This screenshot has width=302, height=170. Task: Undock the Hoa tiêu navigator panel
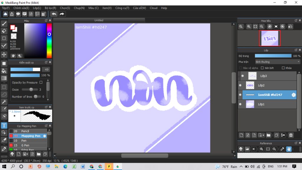click(x=296, y=20)
